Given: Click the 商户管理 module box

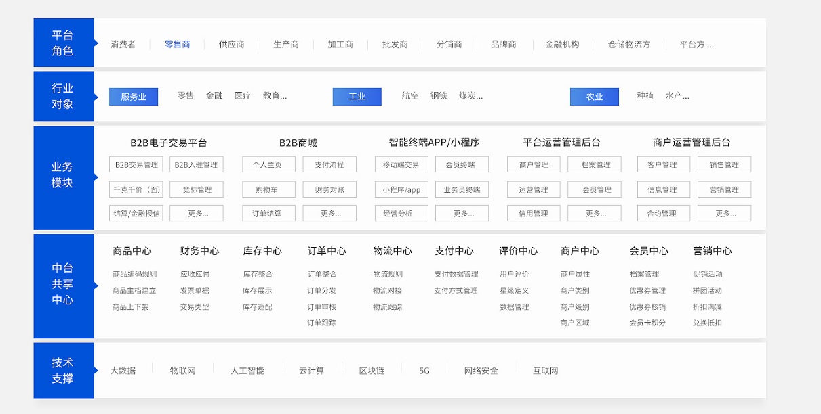Looking at the screenshot, I should (x=534, y=164).
